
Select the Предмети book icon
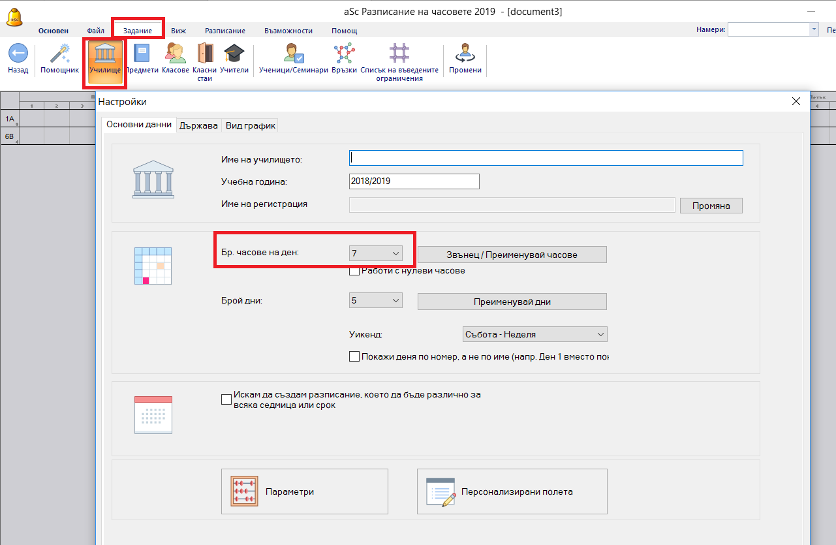[x=142, y=54]
